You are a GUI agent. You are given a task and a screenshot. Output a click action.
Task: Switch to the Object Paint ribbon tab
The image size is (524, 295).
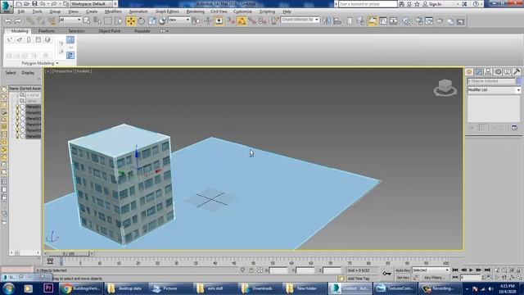tap(109, 31)
